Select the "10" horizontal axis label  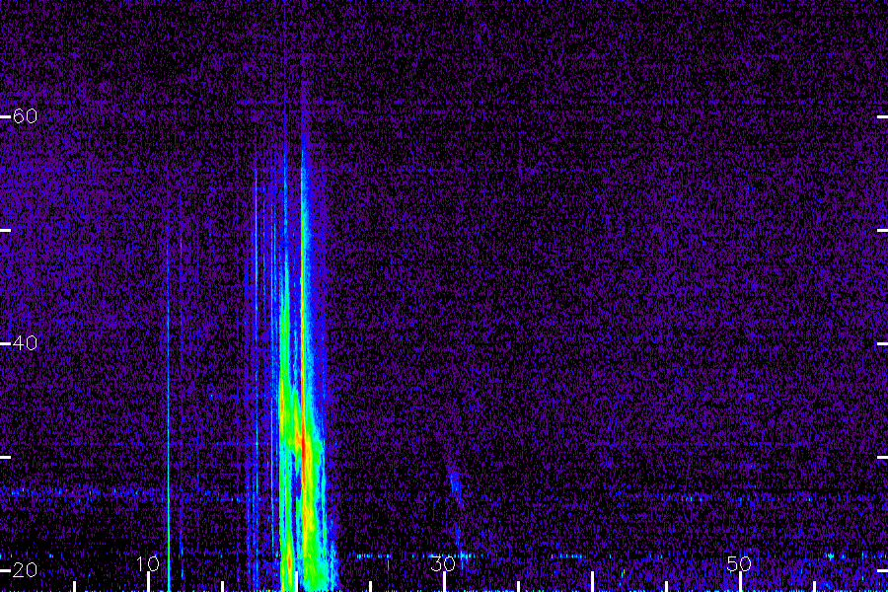[148, 563]
